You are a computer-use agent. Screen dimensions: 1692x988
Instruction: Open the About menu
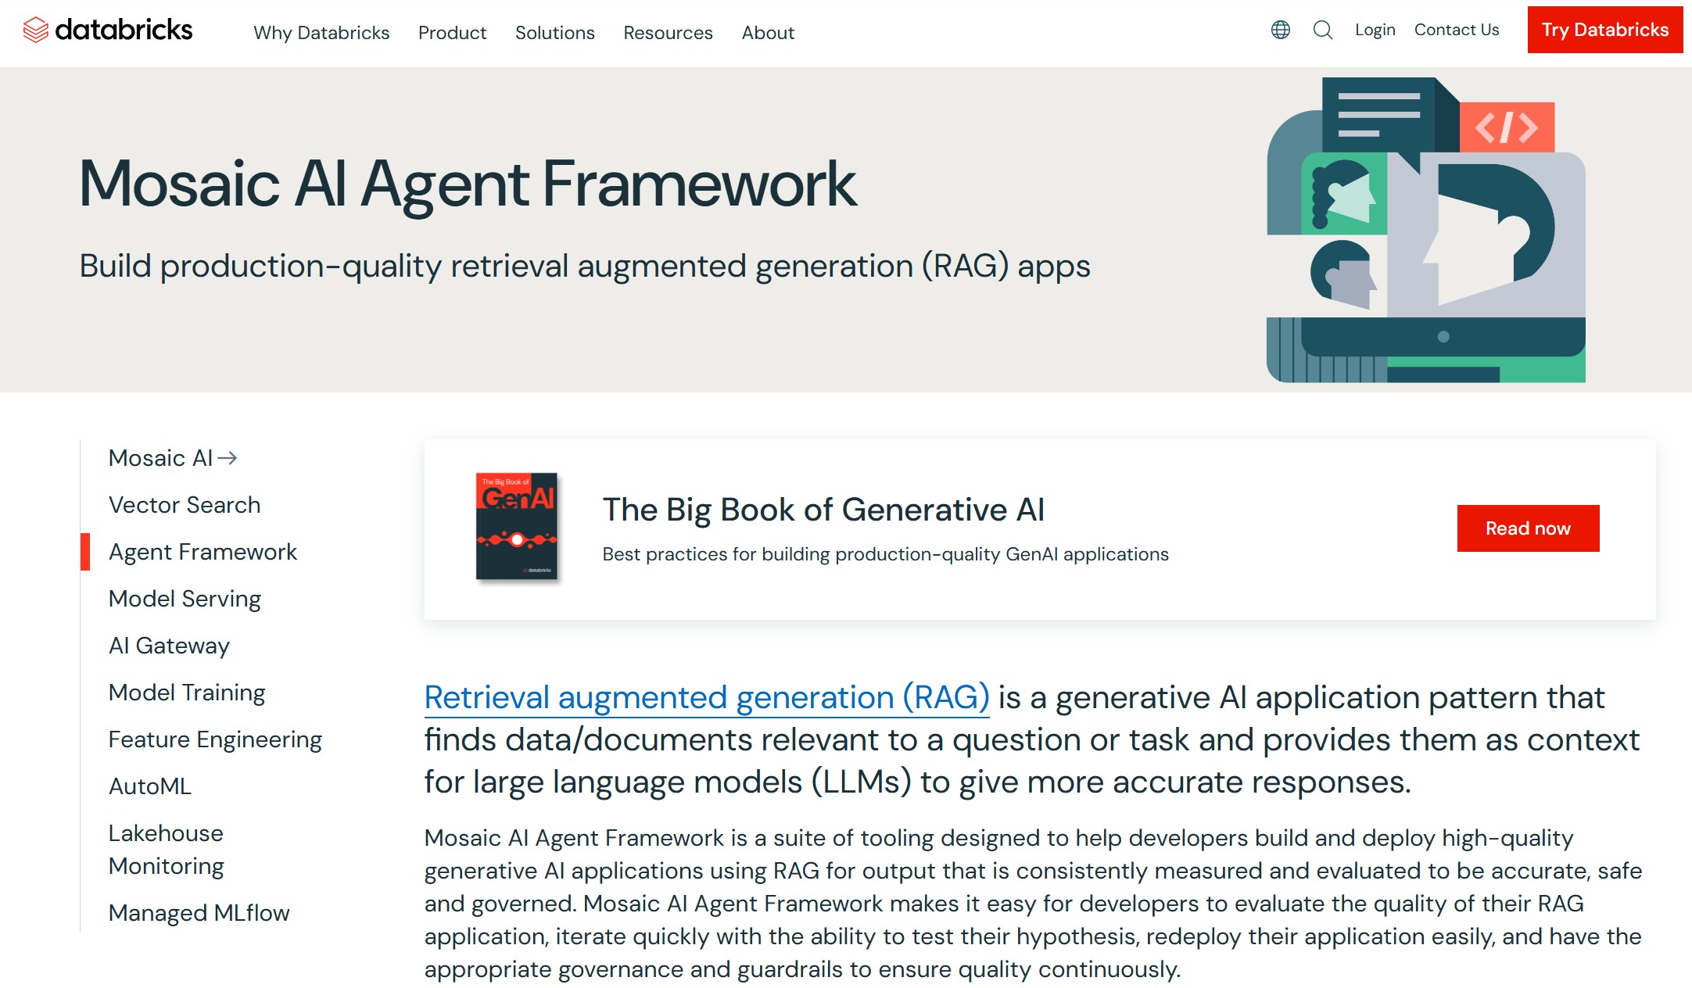(x=768, y=33)
